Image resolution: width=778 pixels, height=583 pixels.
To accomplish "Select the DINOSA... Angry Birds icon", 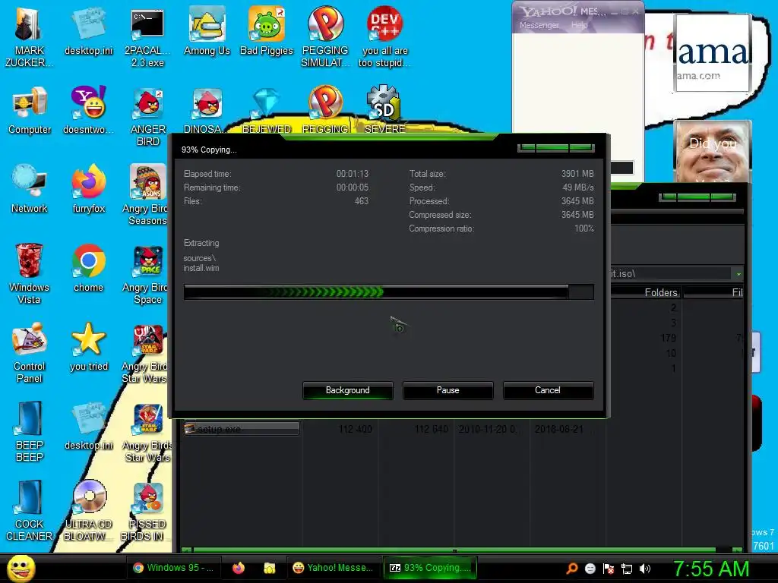I will tap(207, 110).
